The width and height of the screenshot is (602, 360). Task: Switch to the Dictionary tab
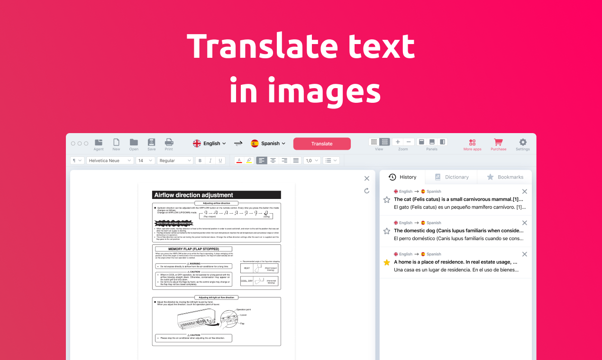click(x=451, y=177)
